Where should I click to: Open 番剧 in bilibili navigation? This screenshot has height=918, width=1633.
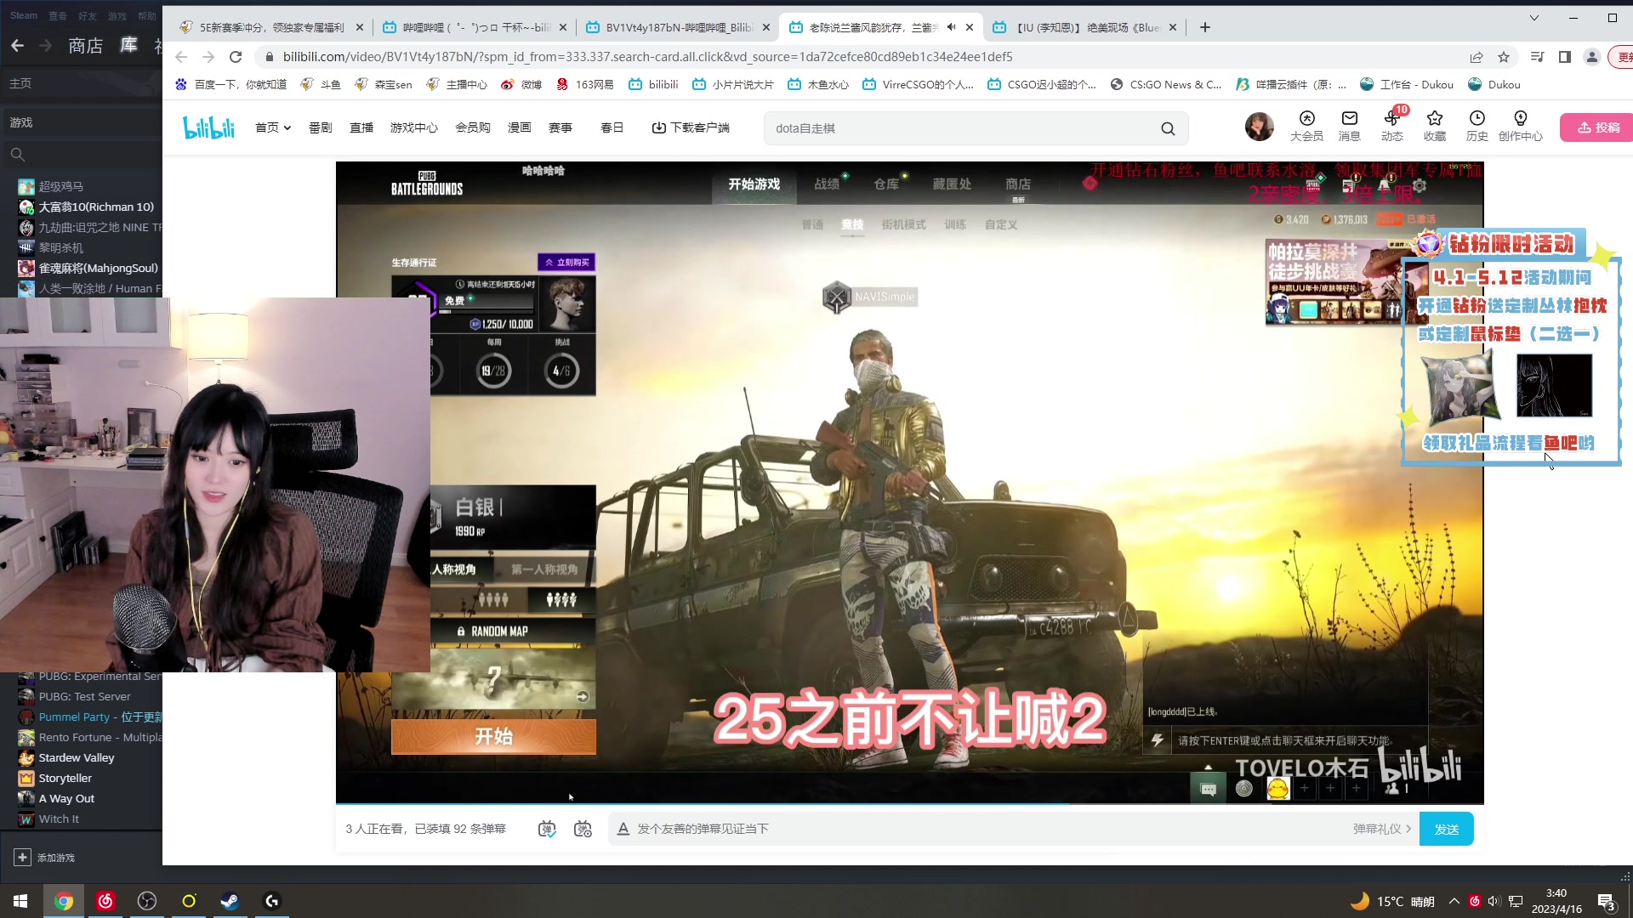pyautogui.click(x=321, y=127)
